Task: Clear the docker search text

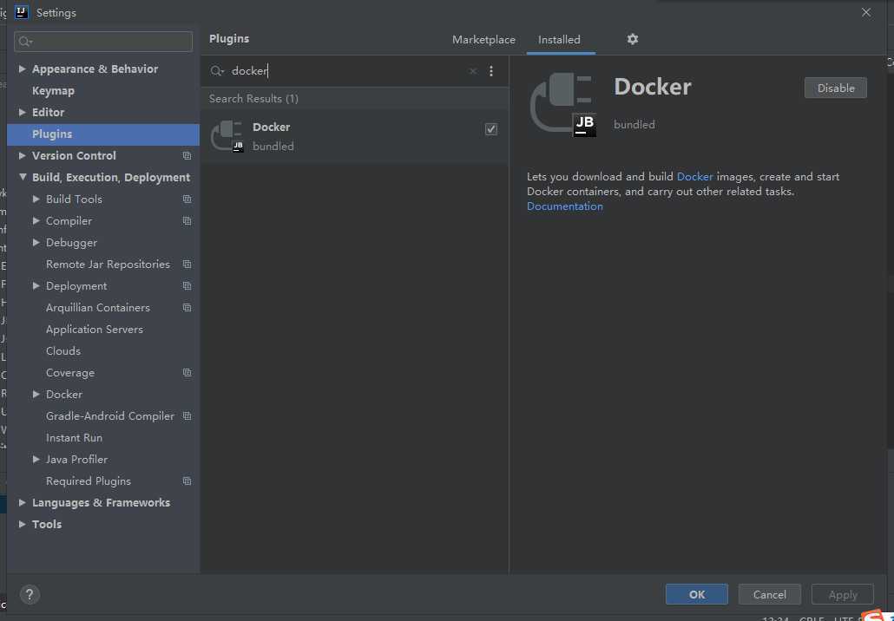Action: [x=473, y=71]
